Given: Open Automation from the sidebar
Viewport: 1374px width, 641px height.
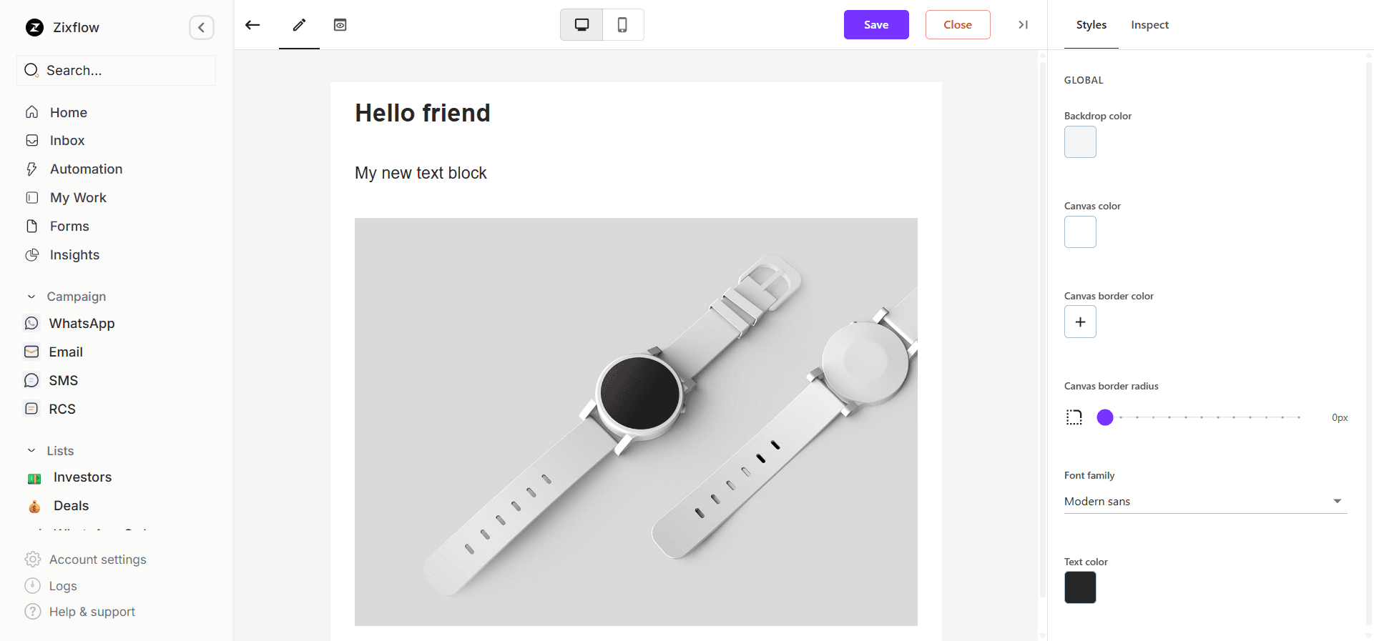Looking at the screenshot, I should [86, 169].
